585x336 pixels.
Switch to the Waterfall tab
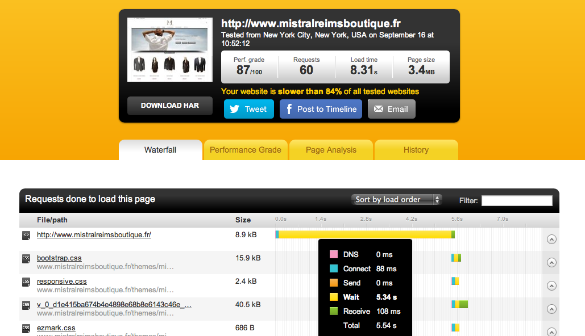pos(160,150)
